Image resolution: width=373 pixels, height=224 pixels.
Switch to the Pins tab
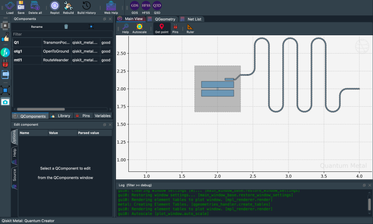[83, 116]
